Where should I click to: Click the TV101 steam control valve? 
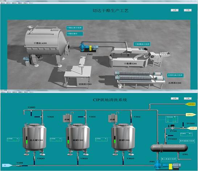(172, 127)
